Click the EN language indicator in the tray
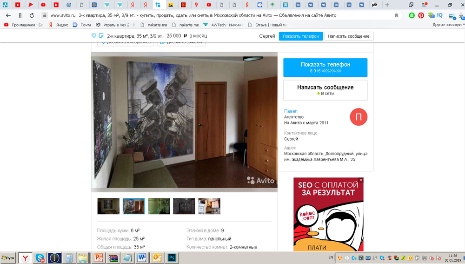Screen dimensions: 465x264 coord(331,257)
